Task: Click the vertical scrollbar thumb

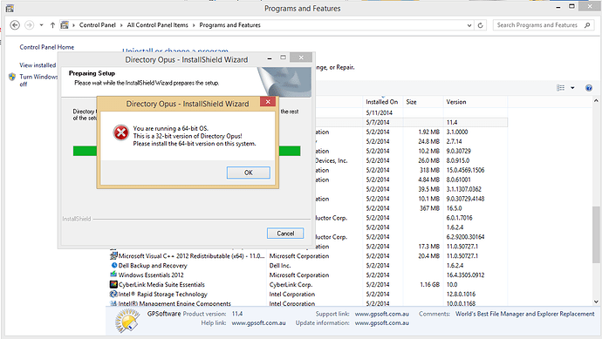Action: click(596, 234)
